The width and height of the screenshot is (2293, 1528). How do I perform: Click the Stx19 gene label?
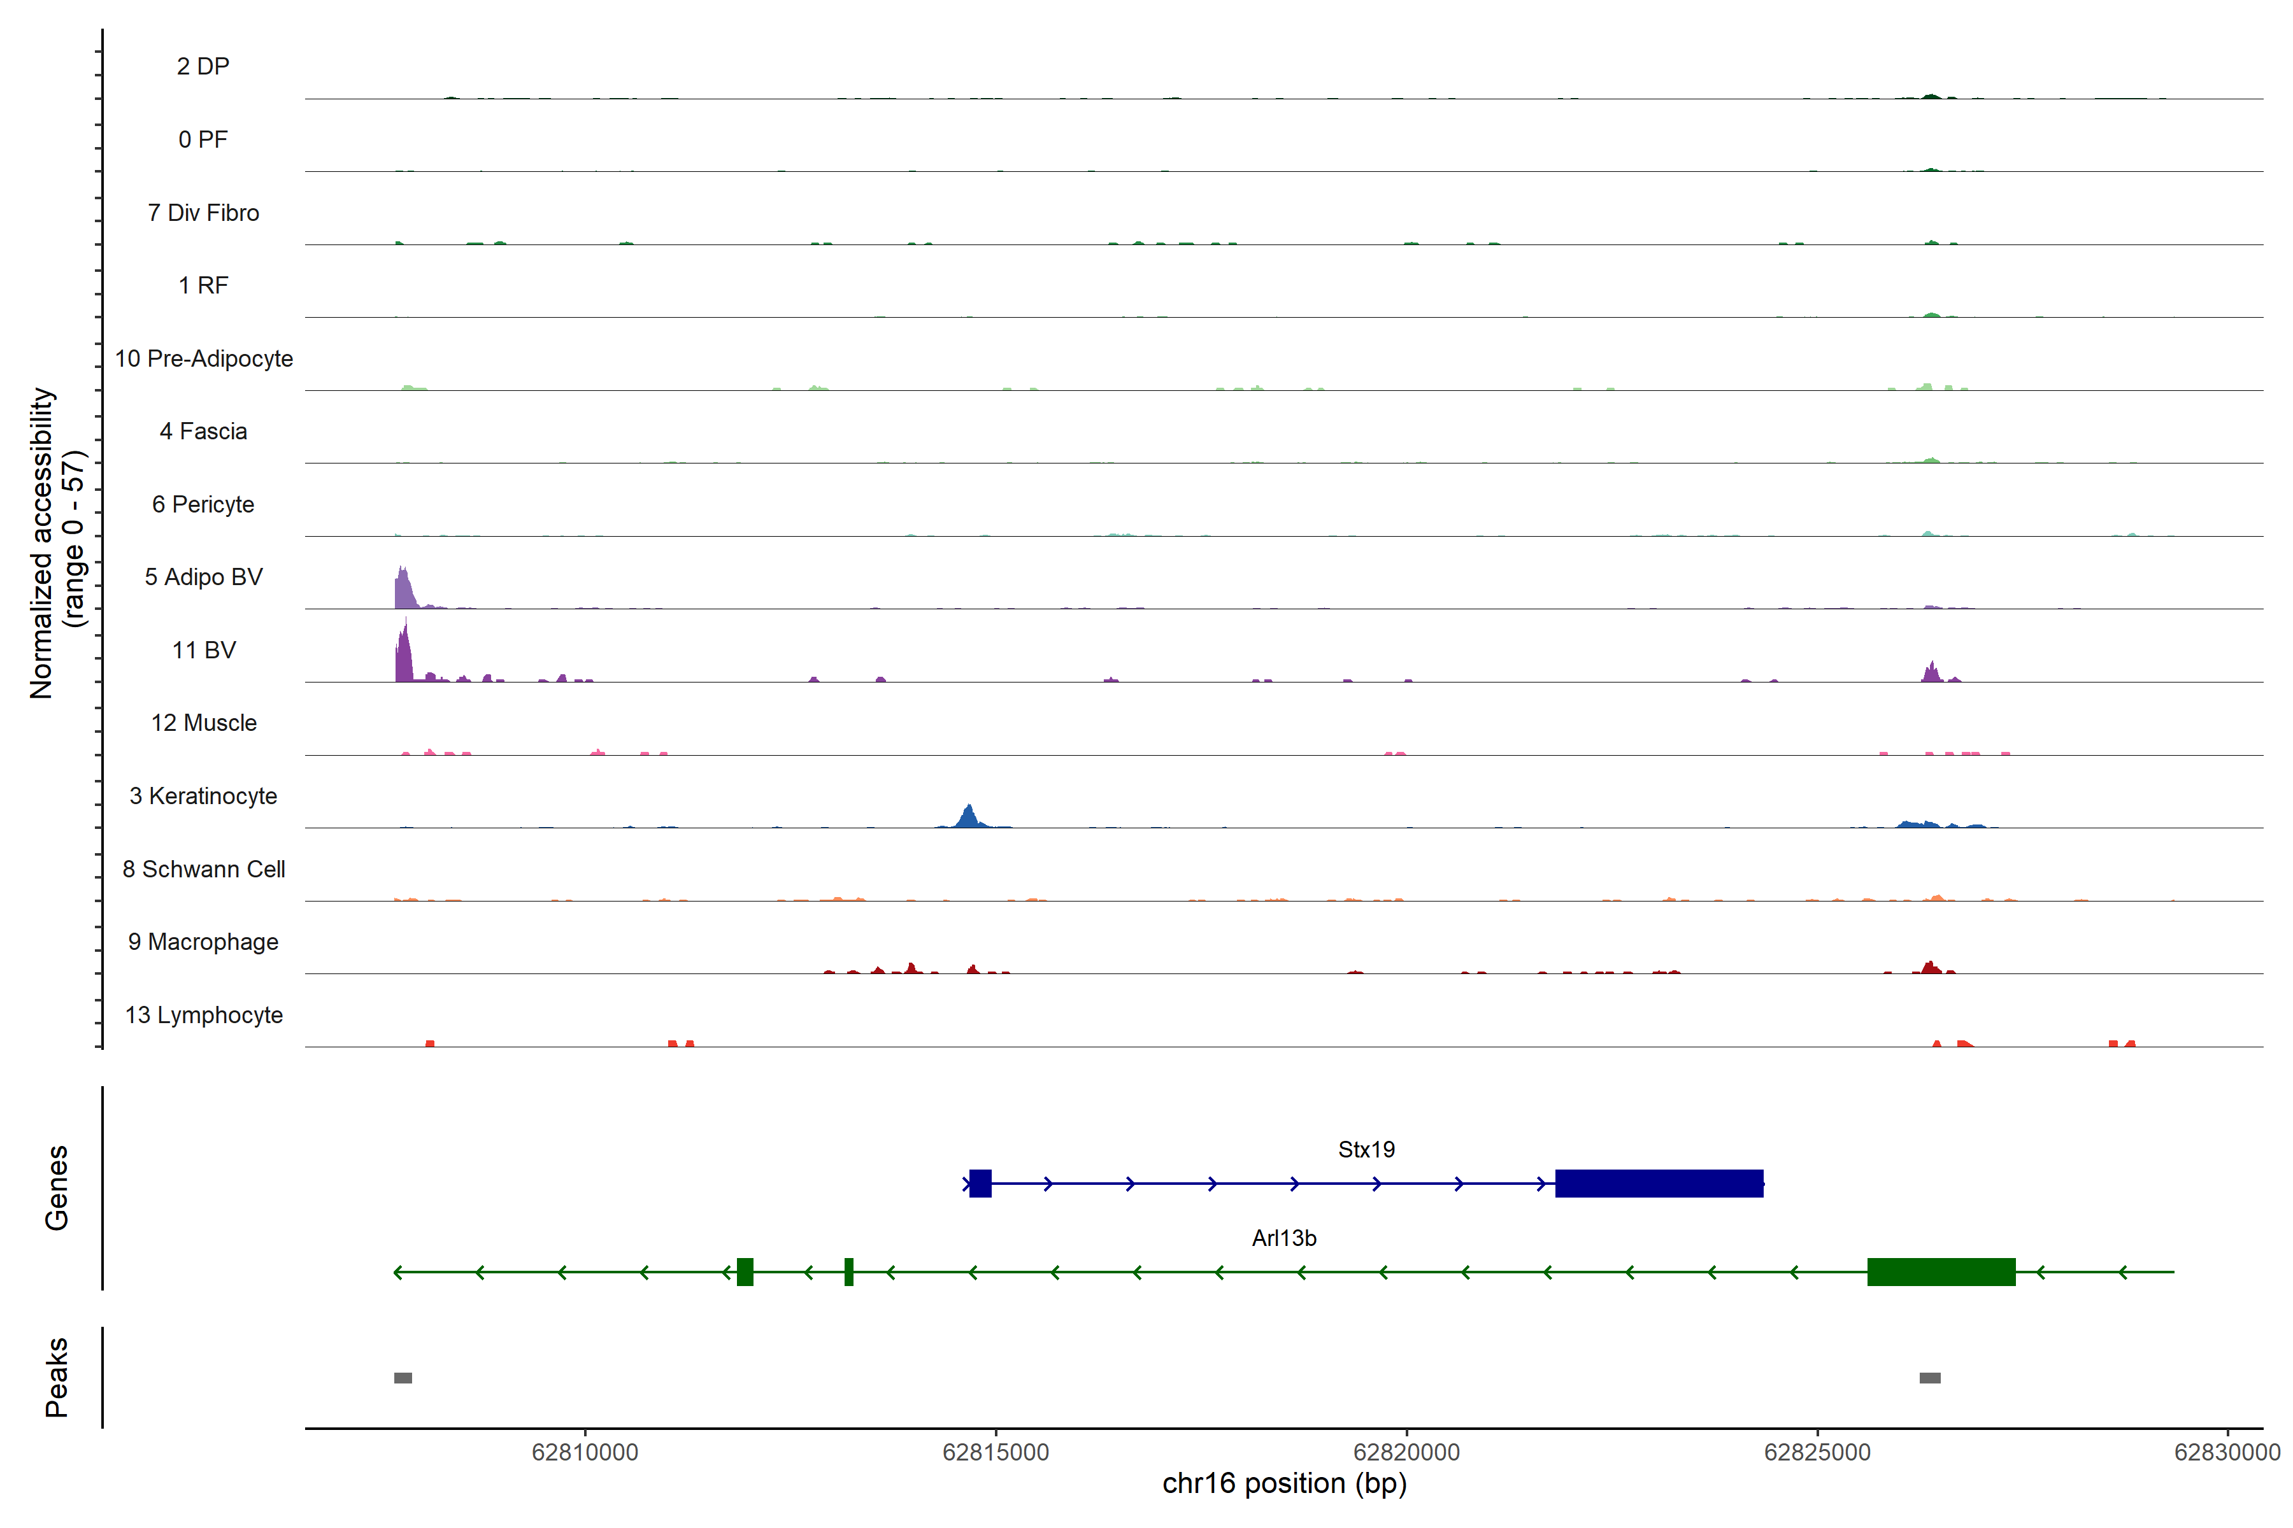[x=1366, y=1150]
